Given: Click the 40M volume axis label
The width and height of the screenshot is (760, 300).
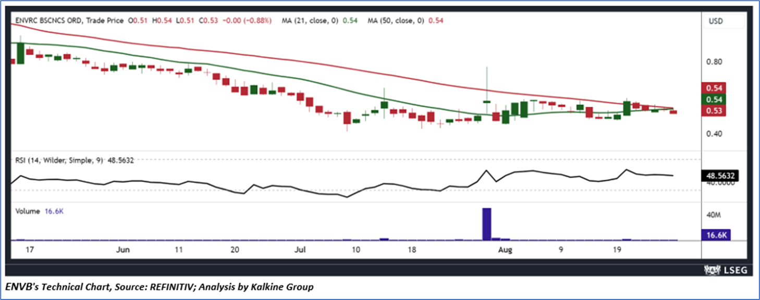Looking at the screenshot, I should pyautogui.click(x=714, y=215).
